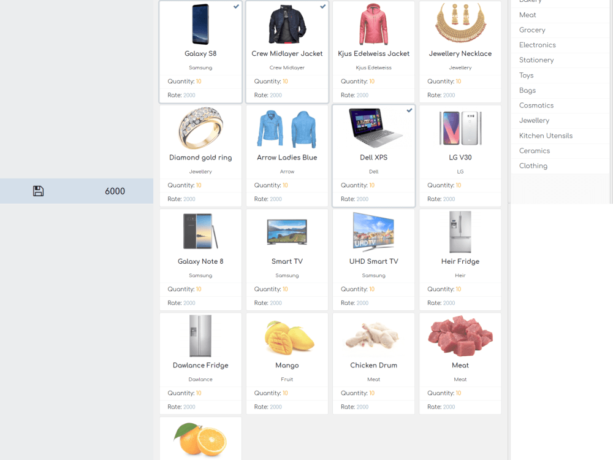613x460 pixels.
Task: Click the total amount 6000
Action: [115, 191]
